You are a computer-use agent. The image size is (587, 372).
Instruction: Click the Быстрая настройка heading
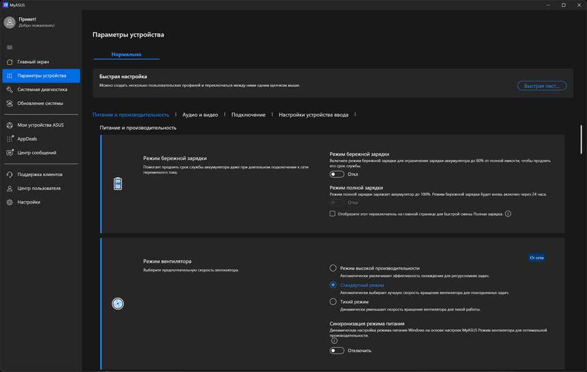(x=123, y=76)
